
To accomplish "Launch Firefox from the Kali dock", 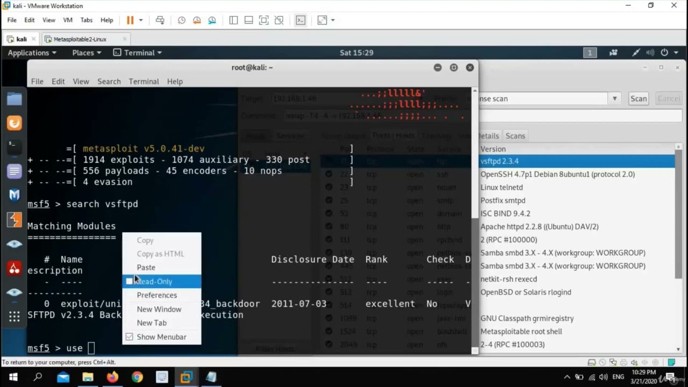I will 15,123.
